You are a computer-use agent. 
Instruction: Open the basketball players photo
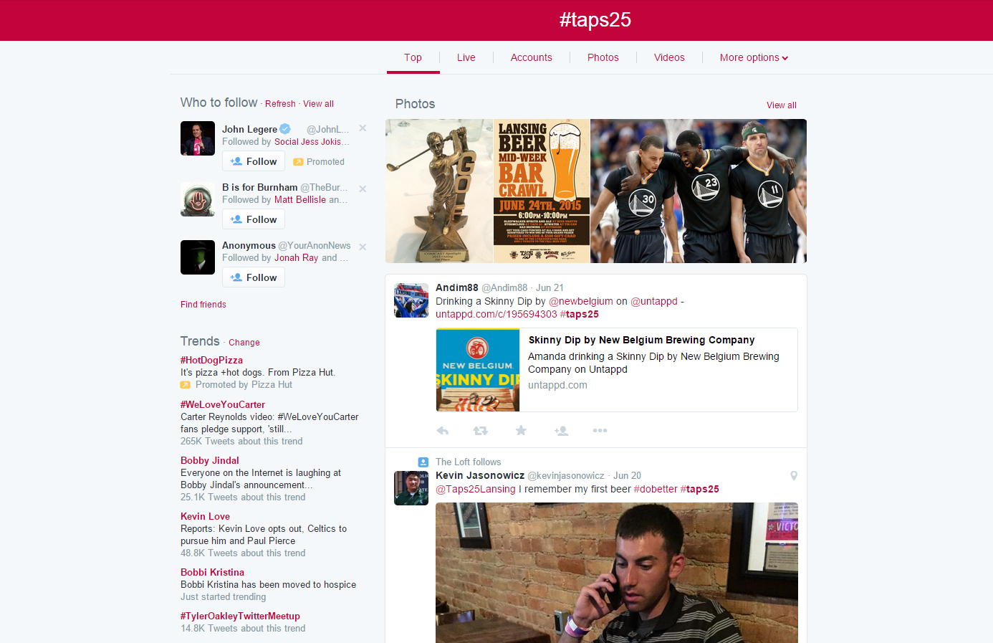(699, 191)
